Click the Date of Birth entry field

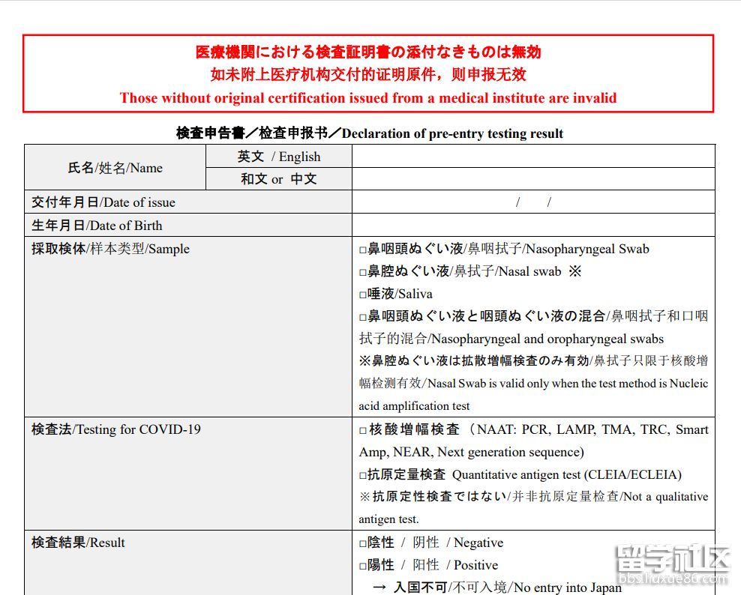[532, 226]
